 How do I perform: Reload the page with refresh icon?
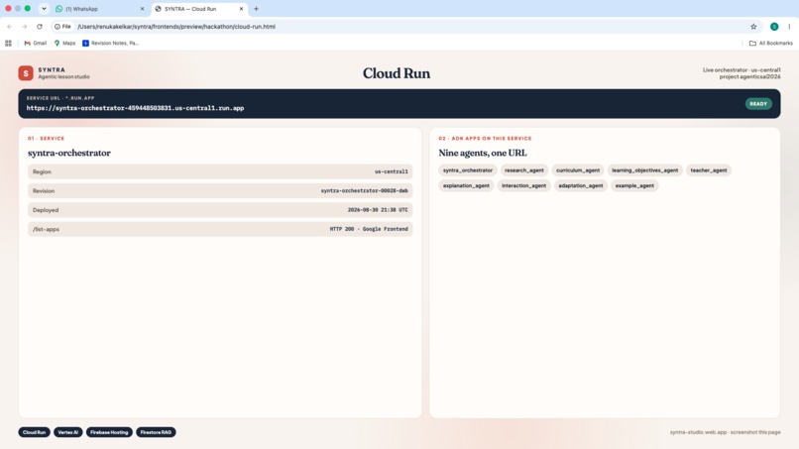pyautogui.click(x=40, y=27)
